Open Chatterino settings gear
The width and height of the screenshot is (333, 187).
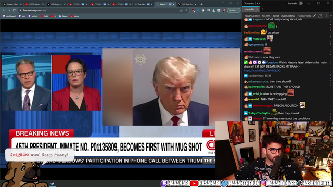[301, 3]
